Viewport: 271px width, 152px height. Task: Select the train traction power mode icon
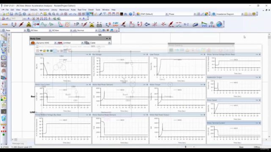pyautogui.click(x=196, y=24)
